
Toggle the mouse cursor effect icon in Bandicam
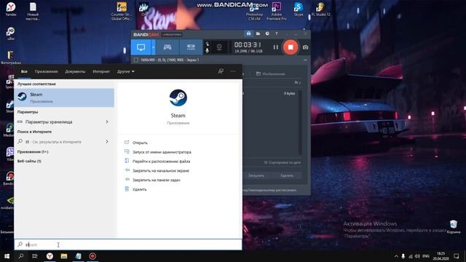[207, 44]
